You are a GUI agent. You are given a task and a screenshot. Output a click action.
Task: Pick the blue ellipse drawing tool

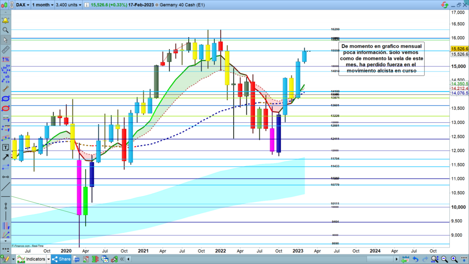(5, 99)
